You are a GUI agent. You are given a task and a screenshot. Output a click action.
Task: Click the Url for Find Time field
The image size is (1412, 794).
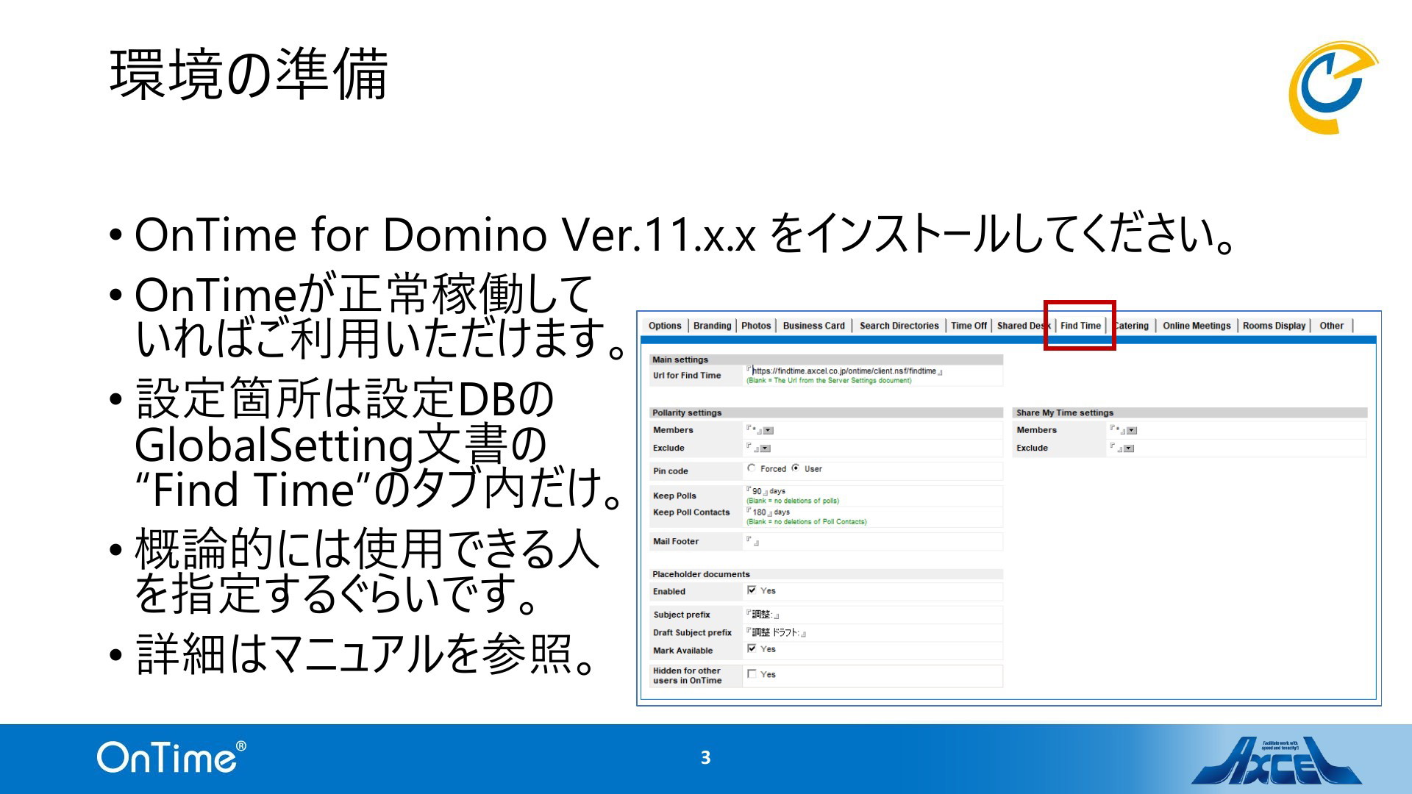click(844, 371)
